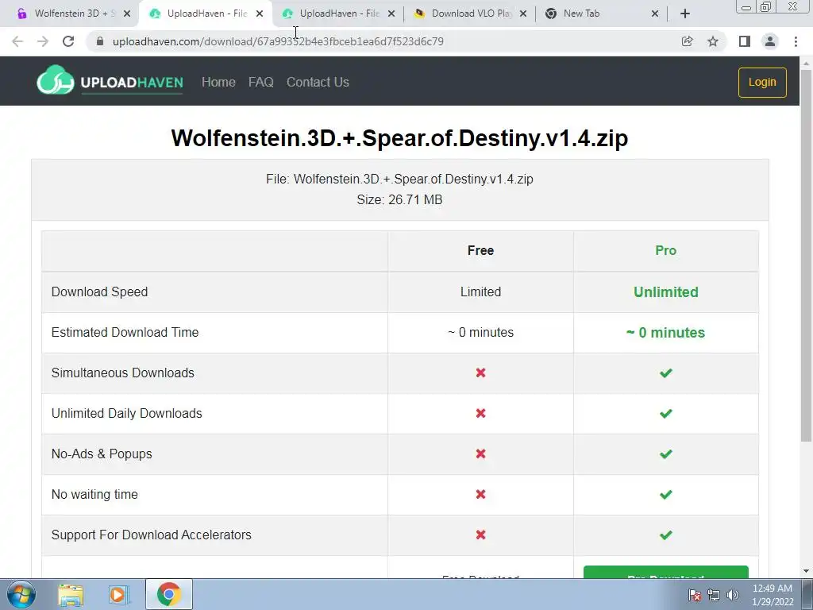Click the red X for No-Ads & Popups
813x610 pixels.
480,454
